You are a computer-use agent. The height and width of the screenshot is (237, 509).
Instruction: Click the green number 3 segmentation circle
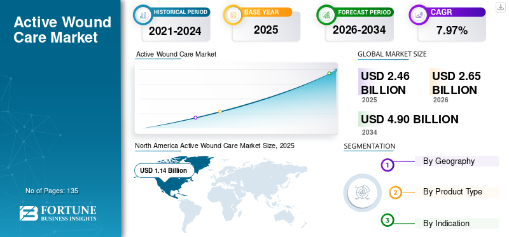pyautogui.click(x=387, y=220)
